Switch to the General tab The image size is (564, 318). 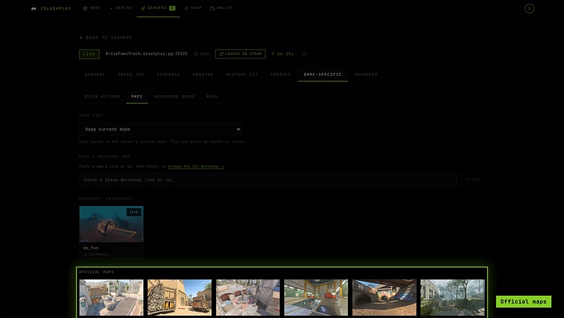[95, 74]
